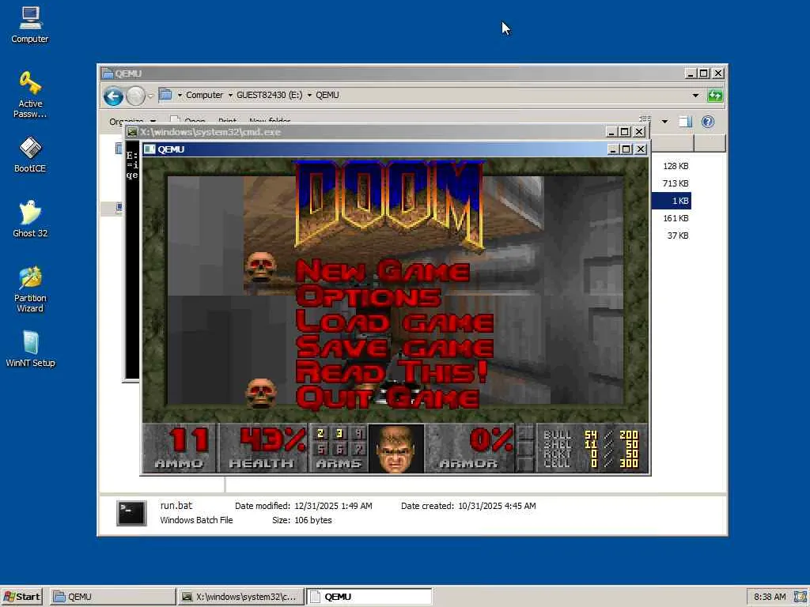Open the Computer desktop icon
Image resolution: width=810 pixels, height=607 pixels.
click(x=30, y=25)
